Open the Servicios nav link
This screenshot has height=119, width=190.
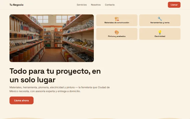pos(82,5)
